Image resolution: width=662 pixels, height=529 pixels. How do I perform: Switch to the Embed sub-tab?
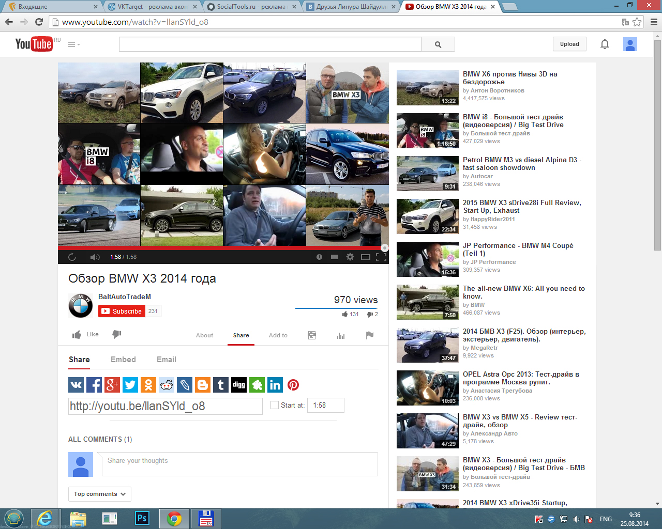(x=123, y=360)
